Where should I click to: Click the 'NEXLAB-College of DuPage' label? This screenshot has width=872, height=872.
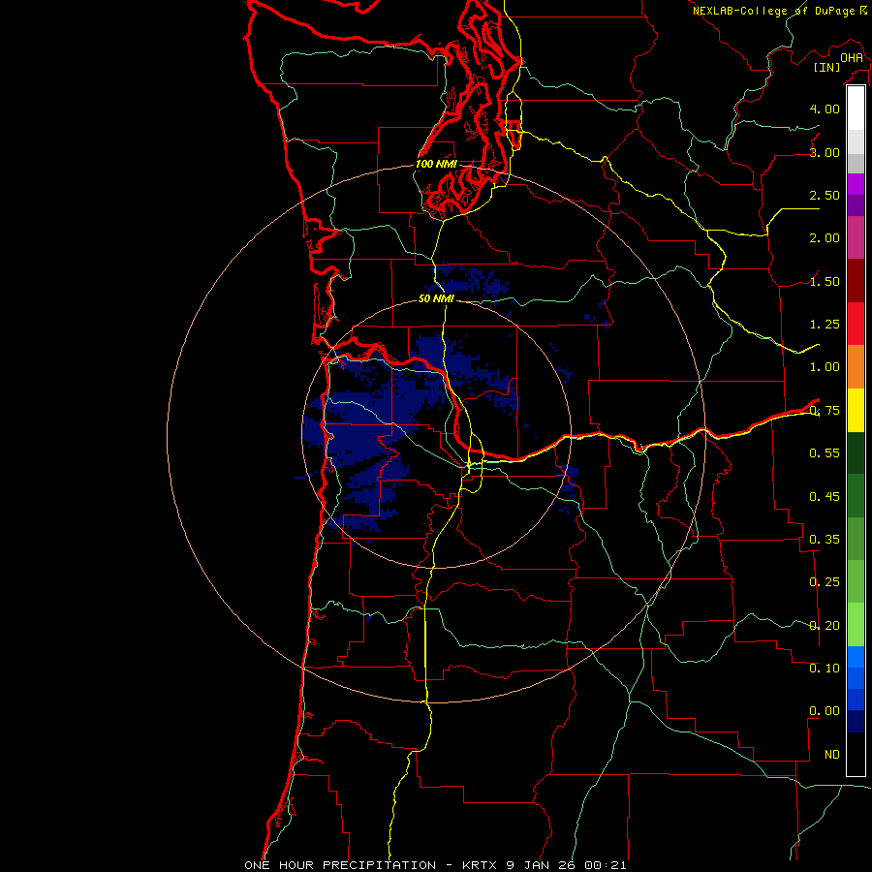[773, 11]
